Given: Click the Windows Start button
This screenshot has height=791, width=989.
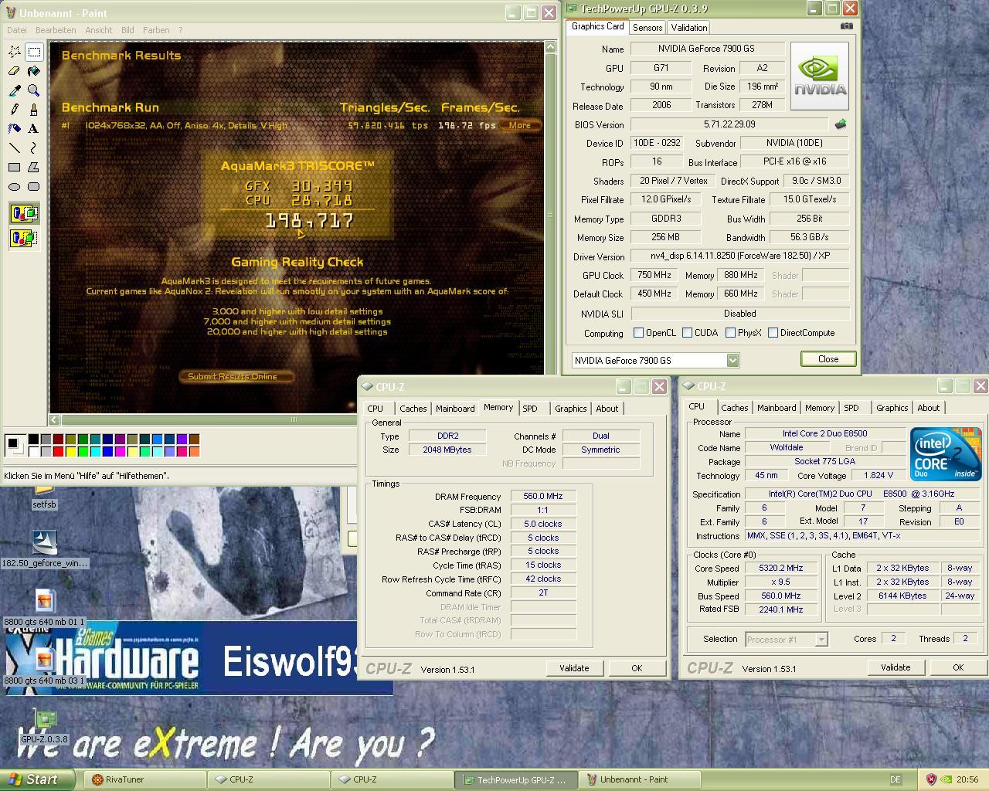Looking at the screenshot, I should 37,779.
